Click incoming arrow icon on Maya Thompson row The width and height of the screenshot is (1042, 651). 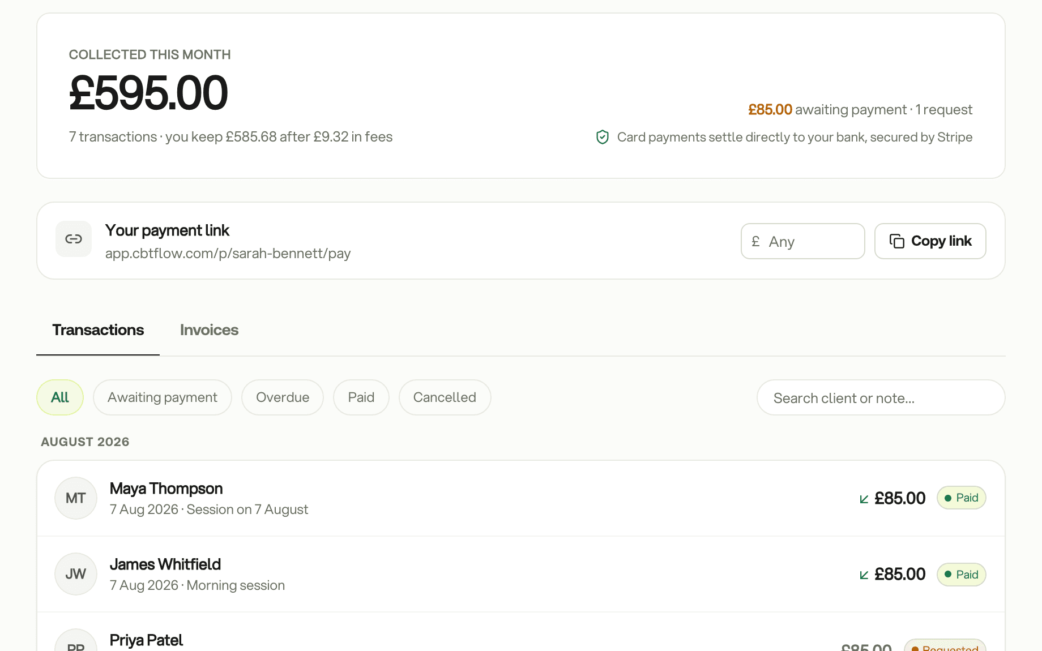coord(864,499)
